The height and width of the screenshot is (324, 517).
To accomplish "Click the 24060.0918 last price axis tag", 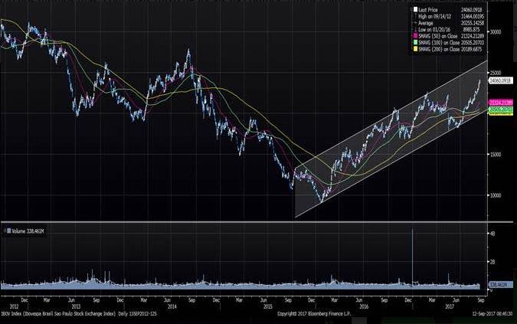I will pos(500,80).
